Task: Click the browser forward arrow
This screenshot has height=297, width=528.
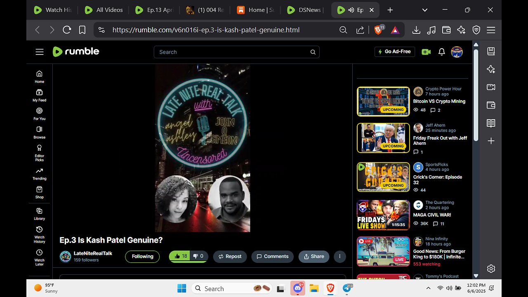Action: coord(52,30)
